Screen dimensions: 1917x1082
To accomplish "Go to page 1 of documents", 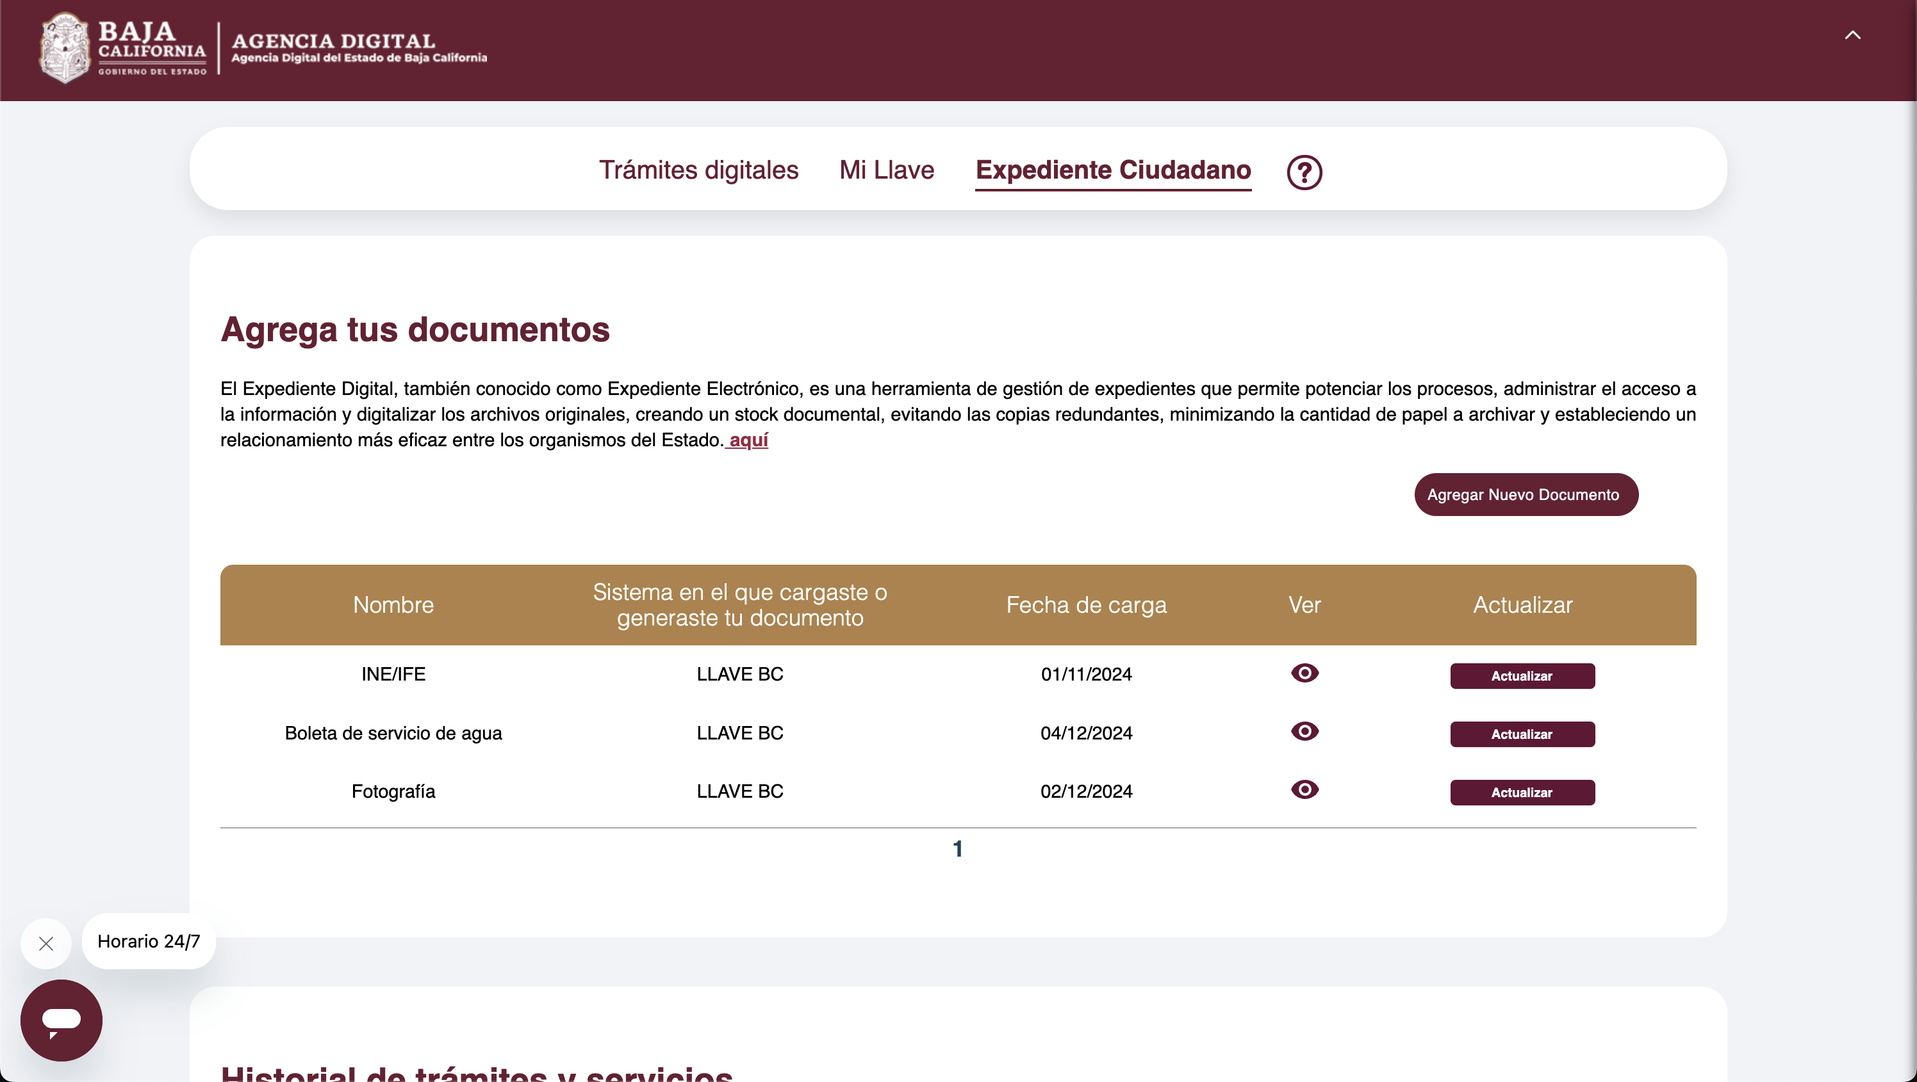I will [958, 848].
